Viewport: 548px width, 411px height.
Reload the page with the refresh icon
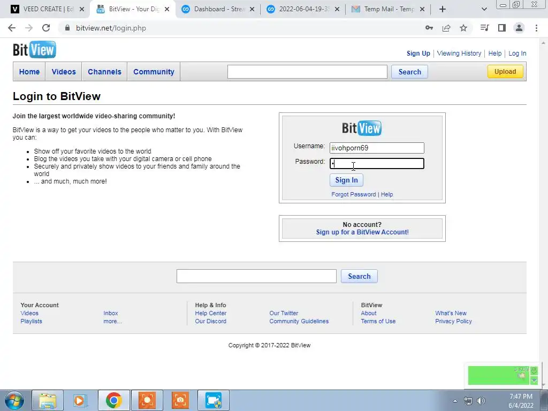tap(46, 28)
